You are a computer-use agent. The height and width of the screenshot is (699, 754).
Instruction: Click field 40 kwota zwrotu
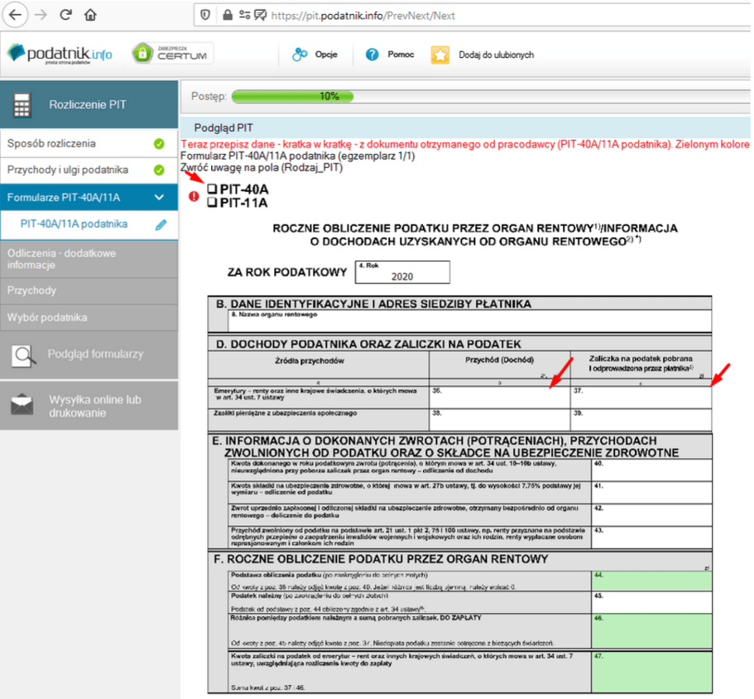point(651,470)
